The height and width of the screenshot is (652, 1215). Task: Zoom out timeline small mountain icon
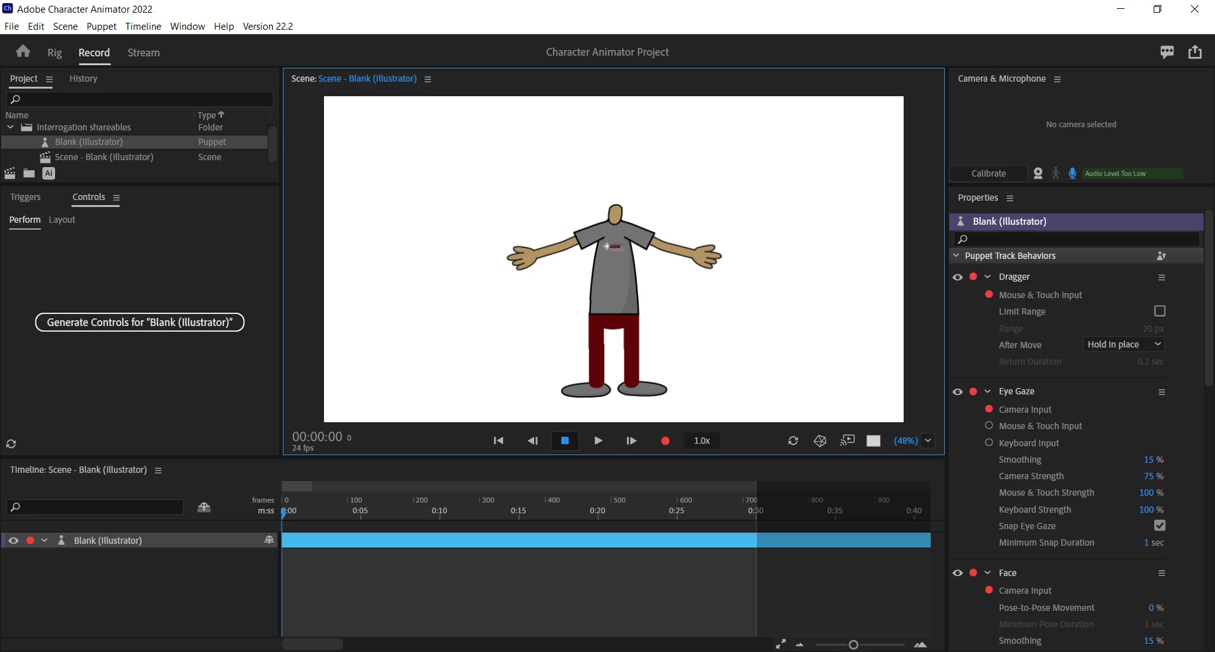800,645
